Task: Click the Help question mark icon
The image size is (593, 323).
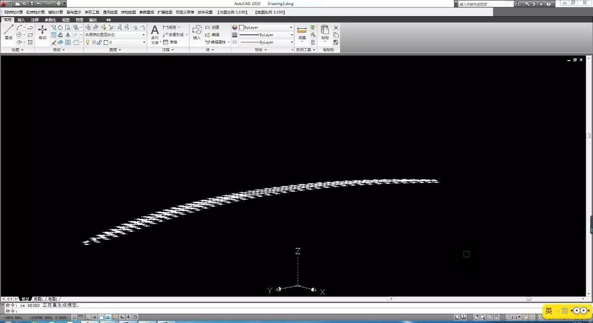Action: point(549,4)
